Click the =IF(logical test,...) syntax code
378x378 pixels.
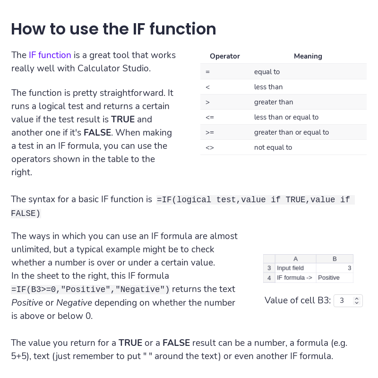tap(183, 206)
